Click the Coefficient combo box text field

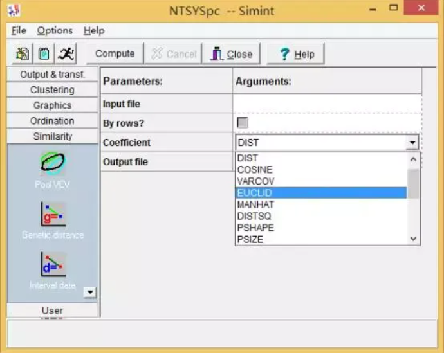[x=321, y=142]
